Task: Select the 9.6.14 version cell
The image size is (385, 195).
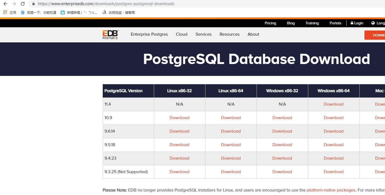Action: (128, 131)
